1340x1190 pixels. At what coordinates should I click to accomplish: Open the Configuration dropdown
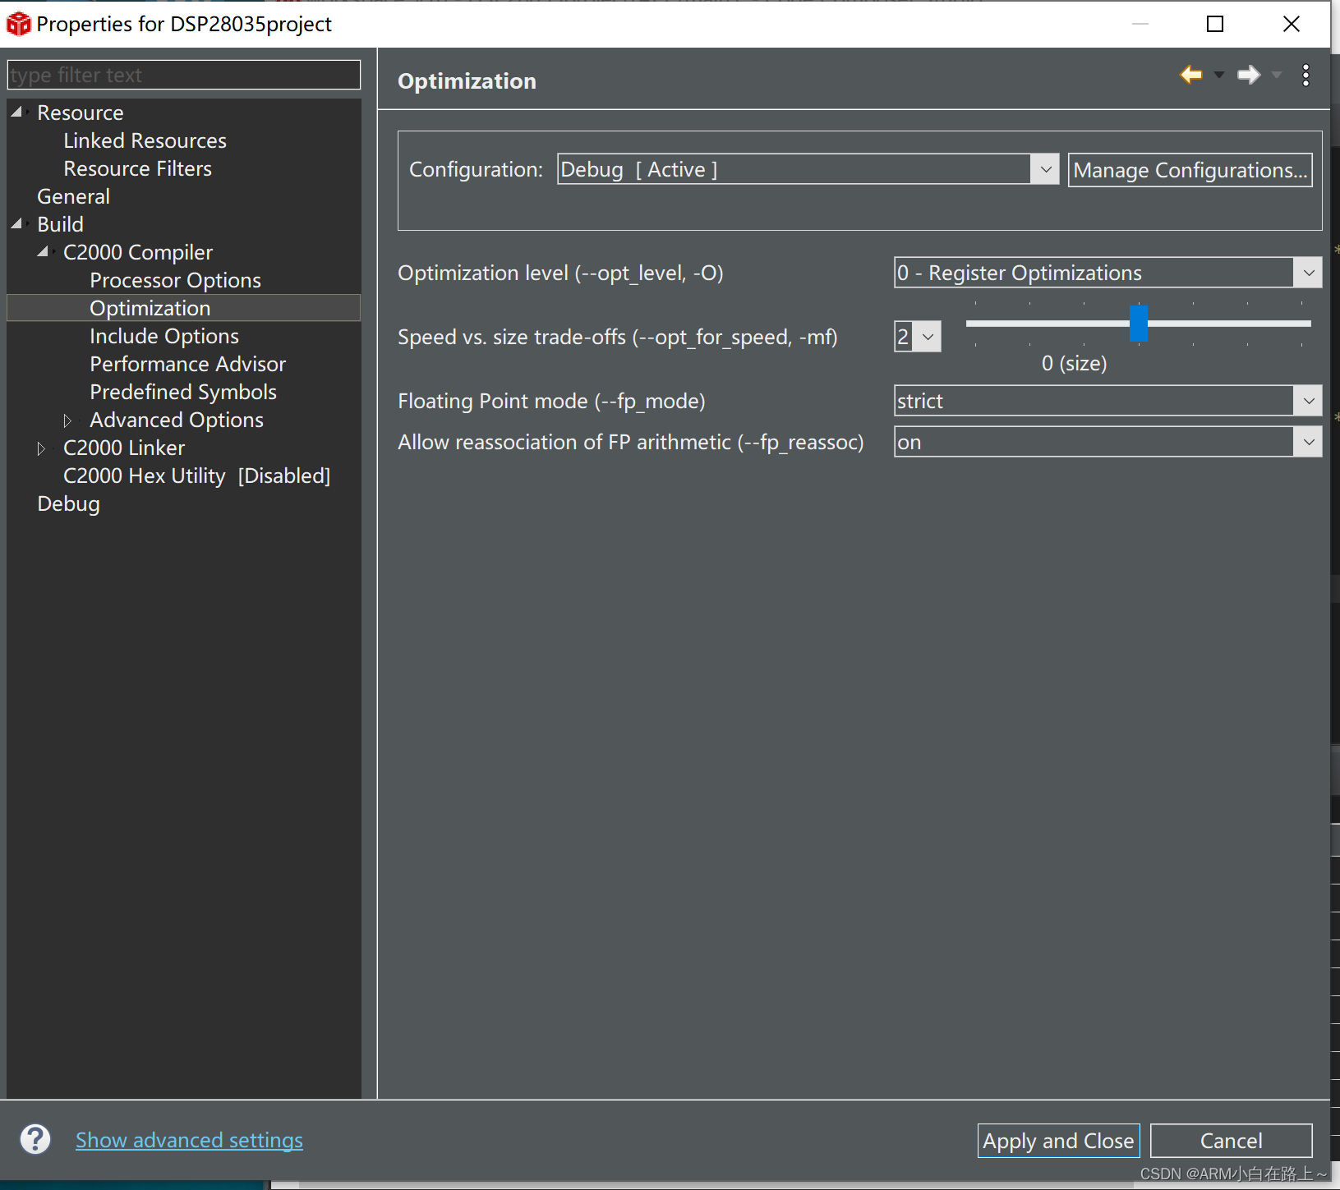1045,169
